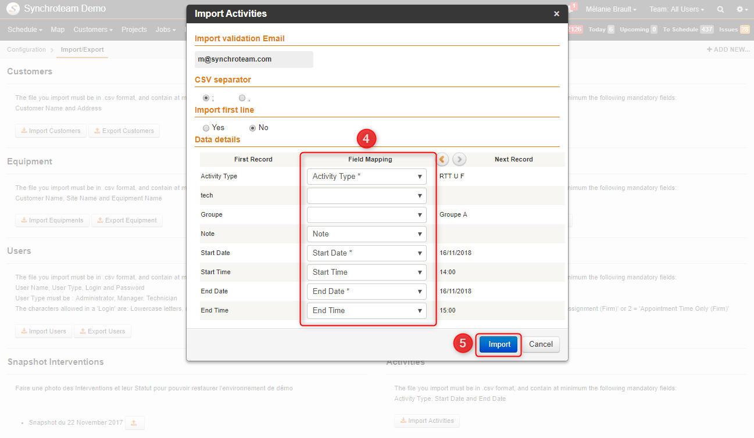This screenshot has height=438, width=754.
Task: Click the blue Import button
Action: pyautogui.click(x=499, y=344)
